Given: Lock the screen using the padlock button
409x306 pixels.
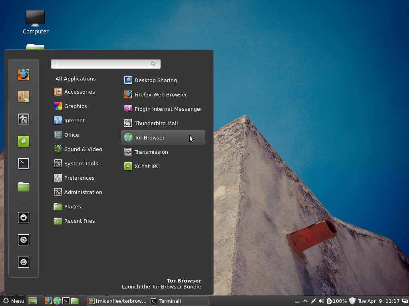Looking at the screenshot, I should pyautogui.click(x=23, y=218).
